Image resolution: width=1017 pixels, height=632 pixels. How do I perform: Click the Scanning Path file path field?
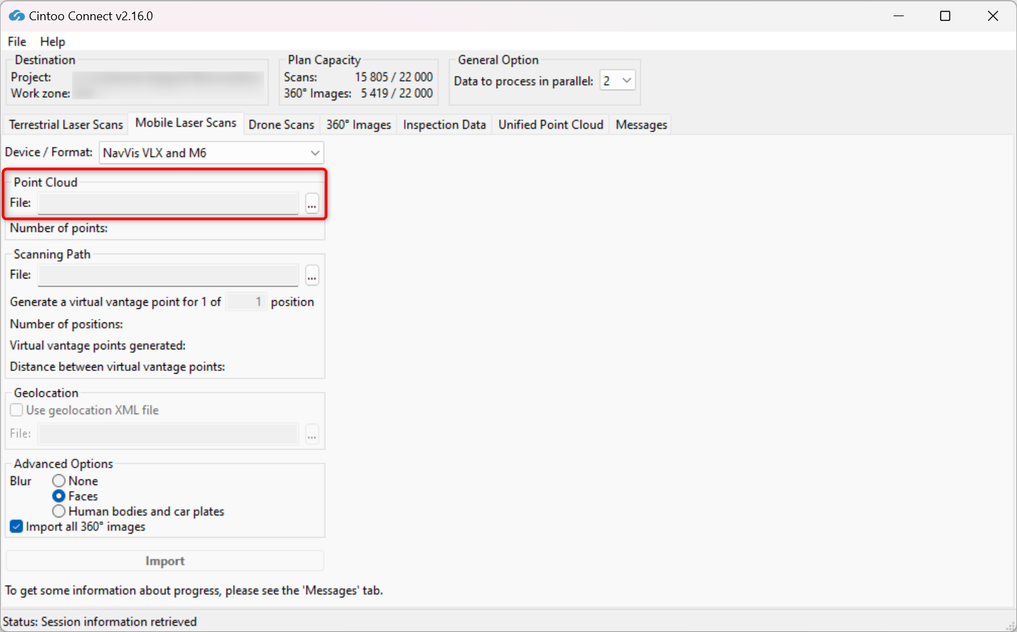(169, 275)
